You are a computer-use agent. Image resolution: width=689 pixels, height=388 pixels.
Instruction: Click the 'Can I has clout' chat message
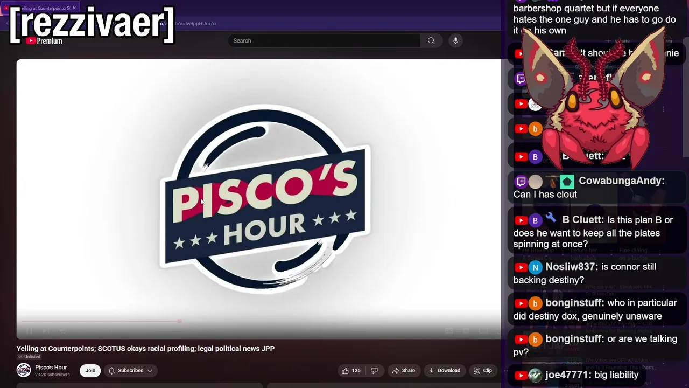point(545,195)
